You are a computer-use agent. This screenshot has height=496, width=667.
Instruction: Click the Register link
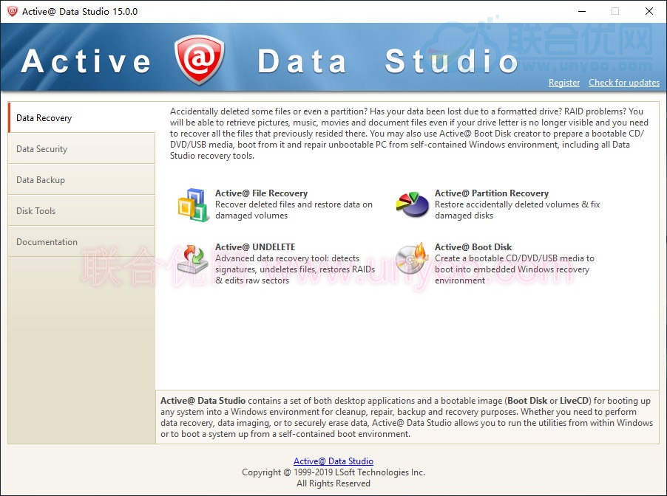pos(564,83)
